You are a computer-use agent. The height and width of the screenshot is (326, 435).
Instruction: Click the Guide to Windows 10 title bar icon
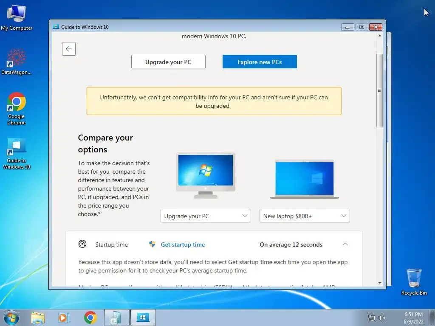56,27
